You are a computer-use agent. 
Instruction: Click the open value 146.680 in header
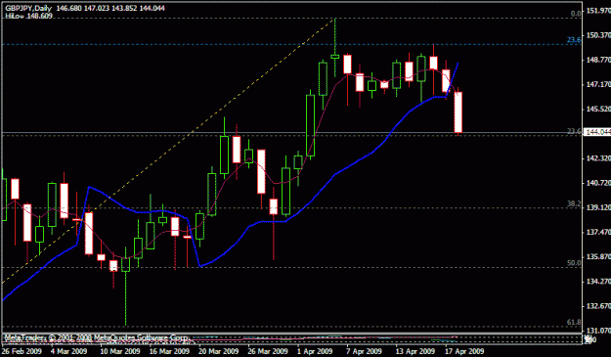coord(68,8)
